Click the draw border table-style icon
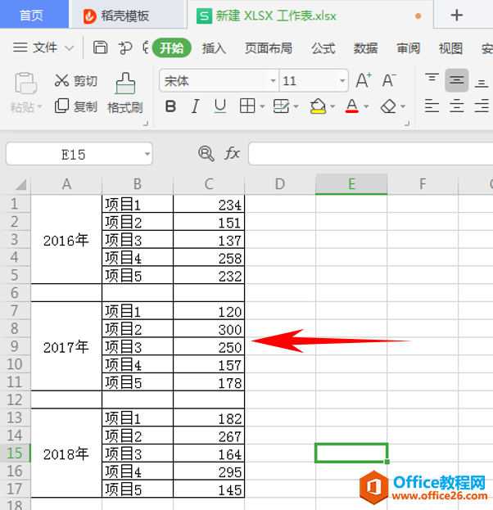 click(281, 106)
